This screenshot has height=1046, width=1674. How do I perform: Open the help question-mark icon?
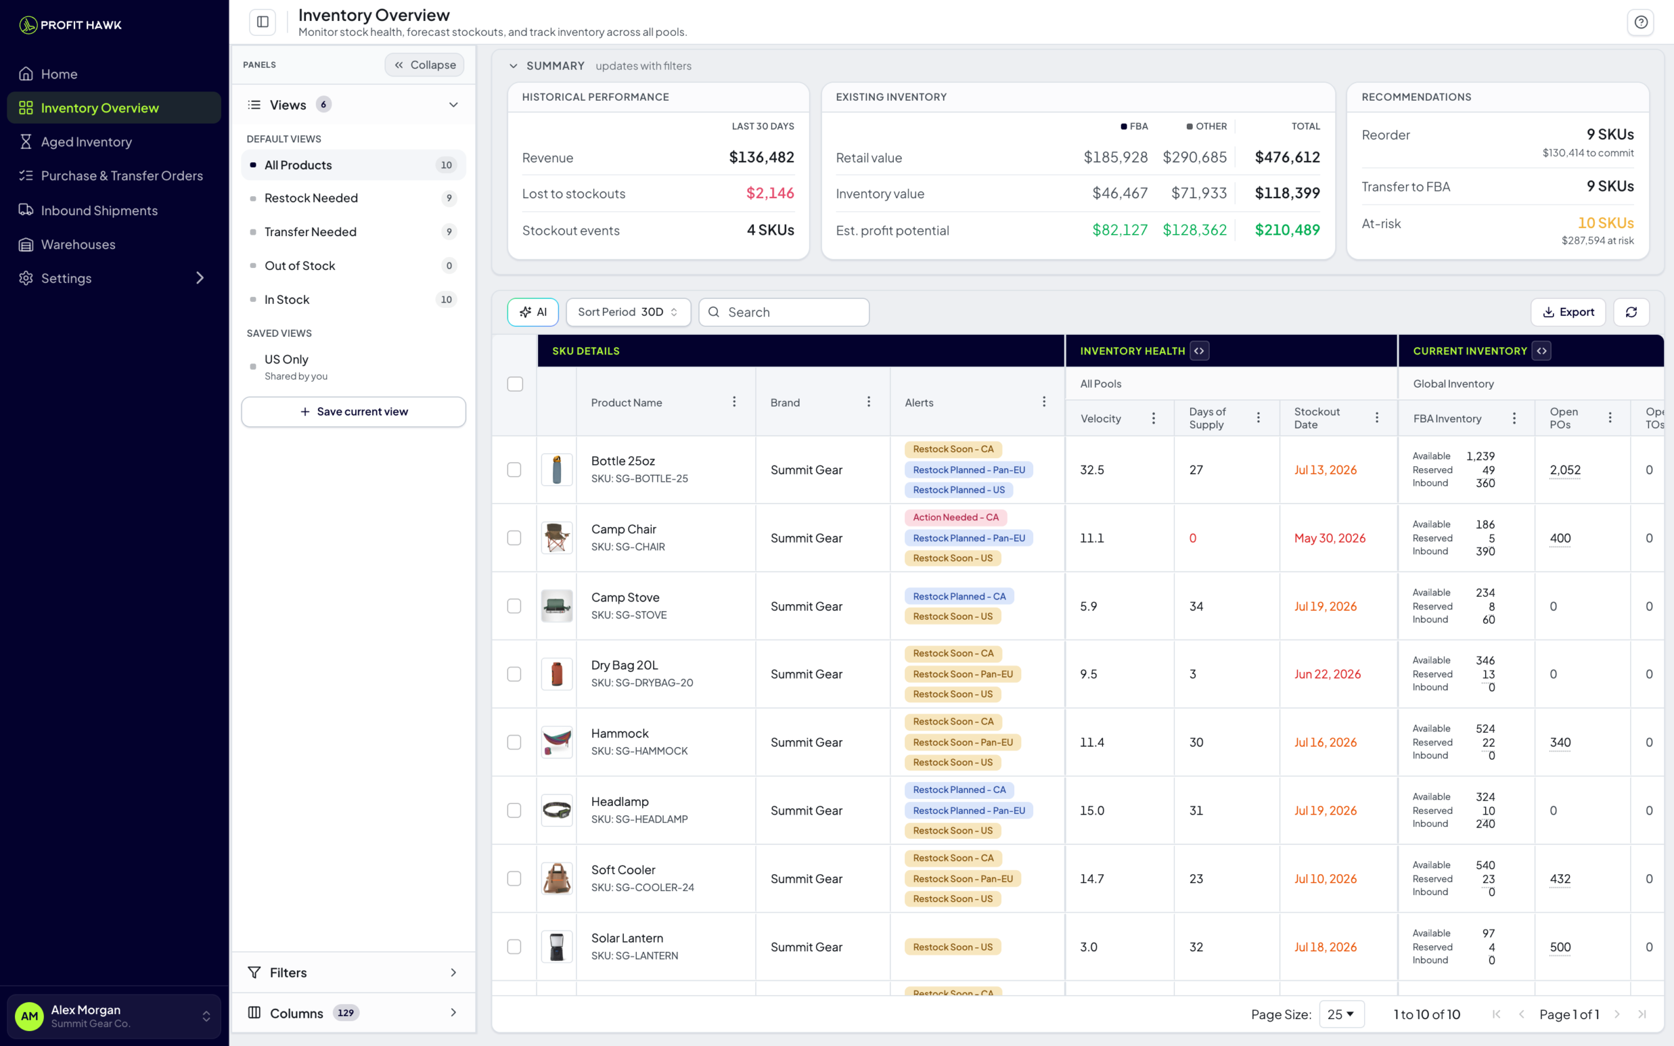[x=1641, y=22]
